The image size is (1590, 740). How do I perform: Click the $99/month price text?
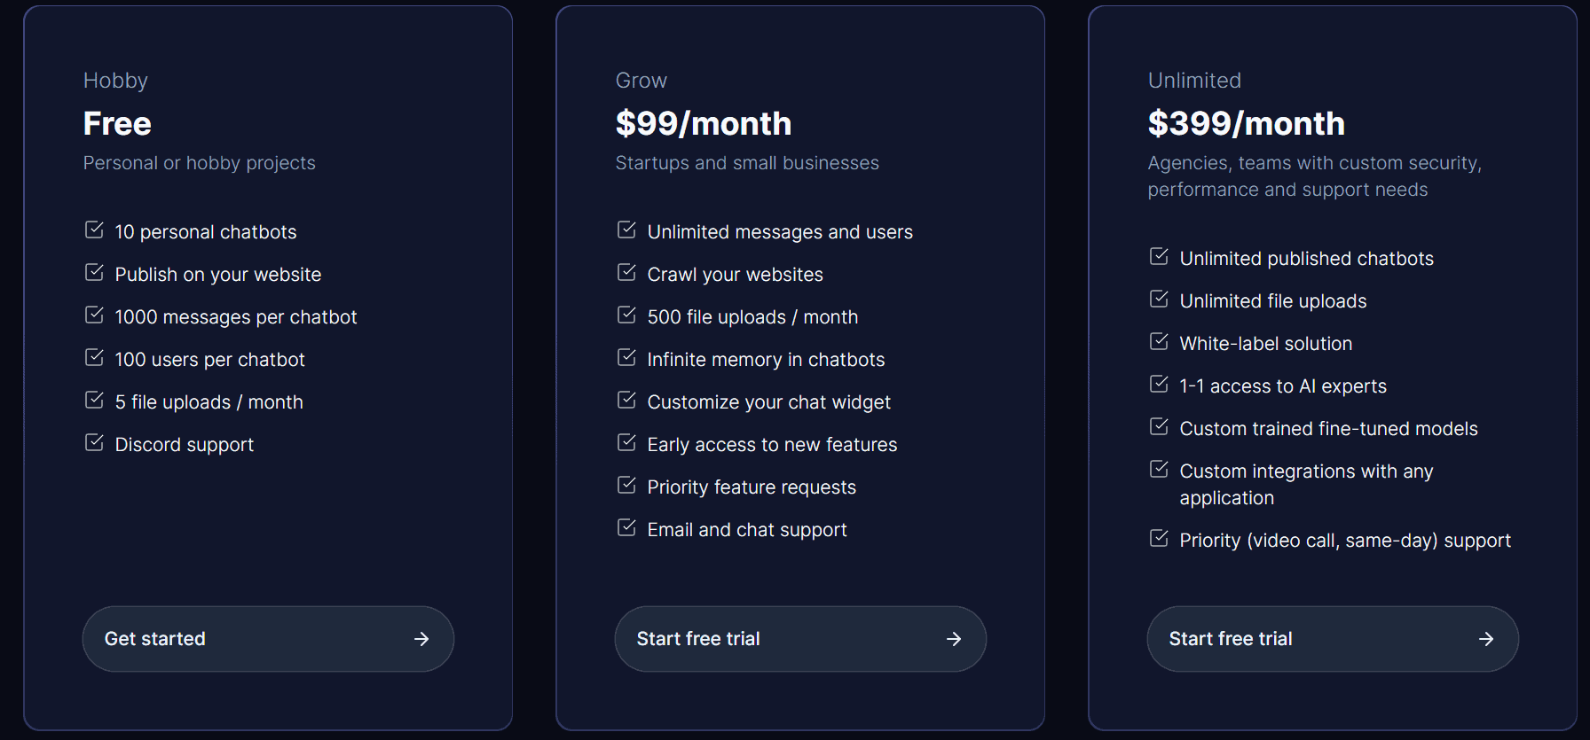[703, 123]
